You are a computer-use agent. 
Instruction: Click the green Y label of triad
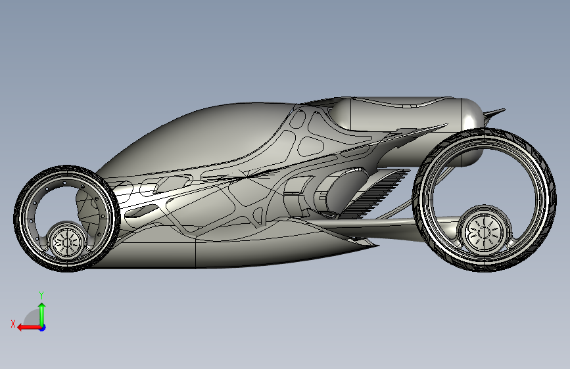[41, 295]
